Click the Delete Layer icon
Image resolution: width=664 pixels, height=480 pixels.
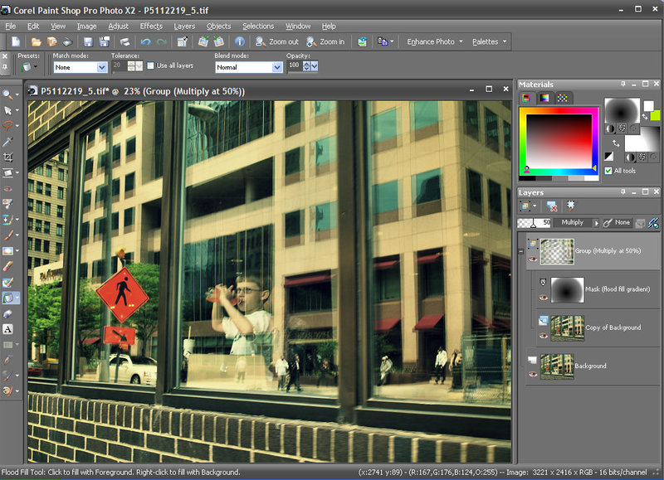[551, 206]
